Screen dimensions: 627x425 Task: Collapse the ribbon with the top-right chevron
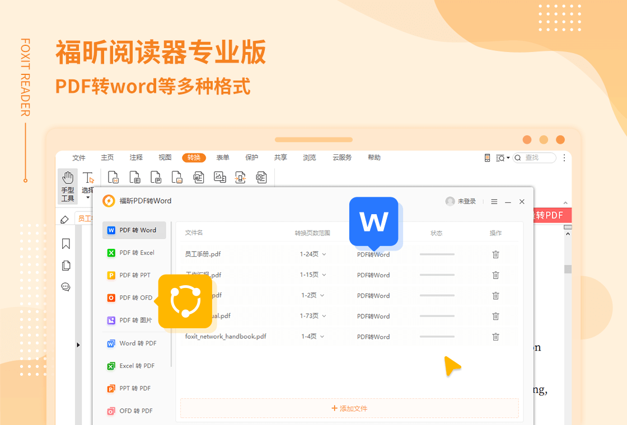pos(565,203)
